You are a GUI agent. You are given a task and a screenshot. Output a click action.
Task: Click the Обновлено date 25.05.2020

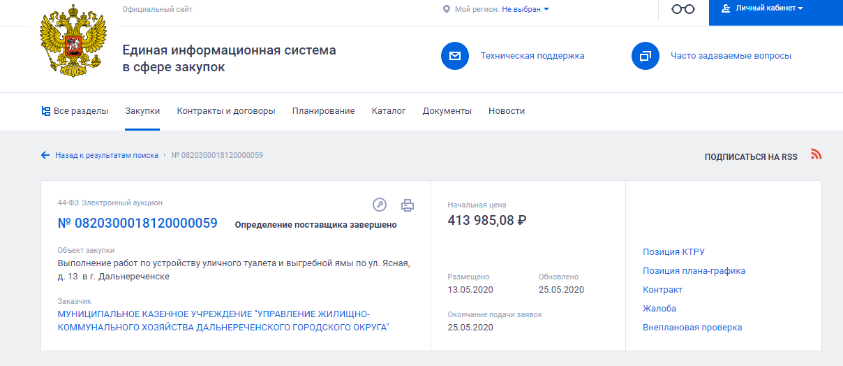(561, 290)
